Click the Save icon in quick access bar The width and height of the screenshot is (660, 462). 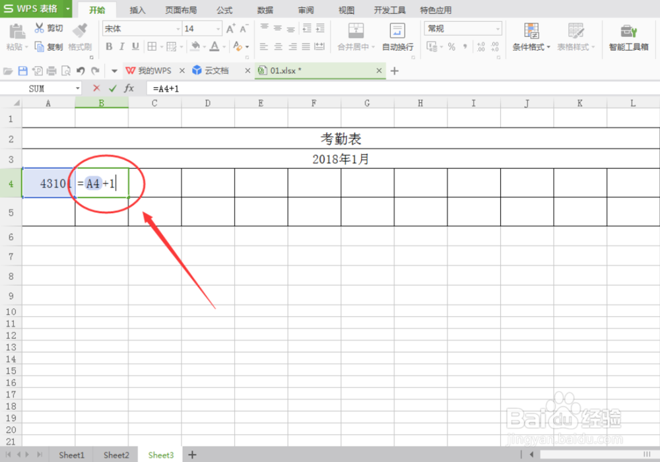[x=24, y=71]
